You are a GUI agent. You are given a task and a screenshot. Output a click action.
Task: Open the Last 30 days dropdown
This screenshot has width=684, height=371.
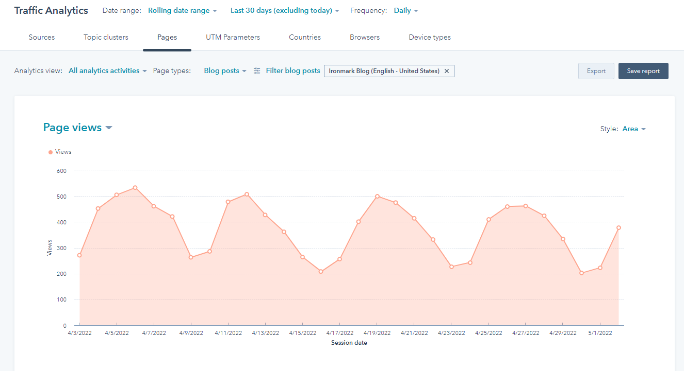285,10
